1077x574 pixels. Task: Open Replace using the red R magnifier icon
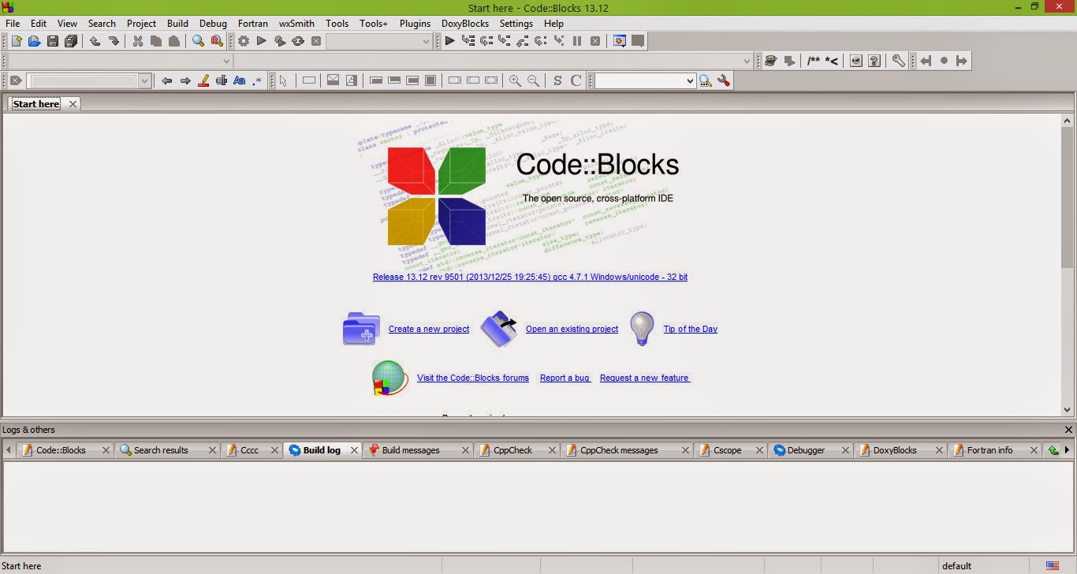214,41
